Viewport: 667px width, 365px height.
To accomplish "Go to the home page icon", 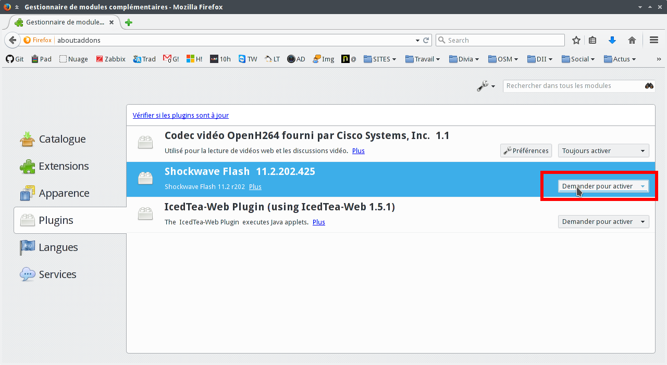I will (x=632, y=40).
